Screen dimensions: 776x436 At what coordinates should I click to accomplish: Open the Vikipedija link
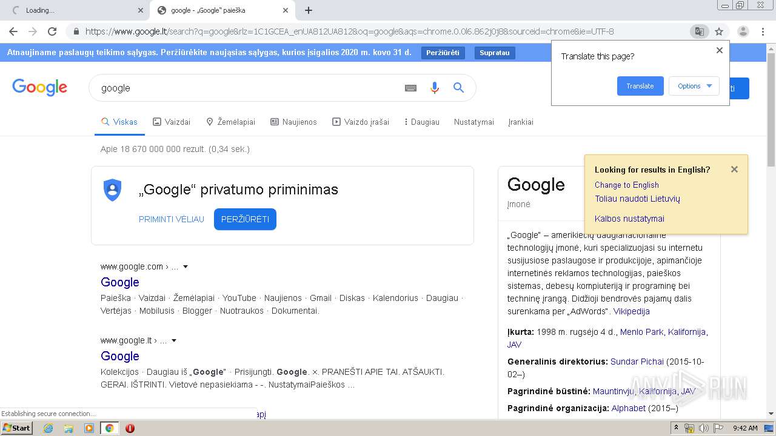coord(631,311)
